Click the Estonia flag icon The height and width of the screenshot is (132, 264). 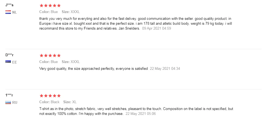point(8,62)
